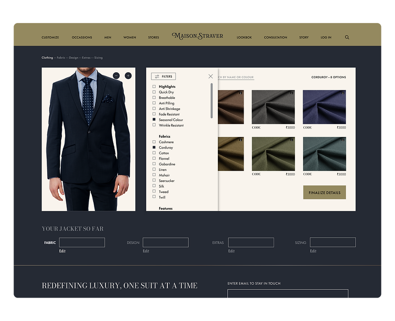Select the Seersucker fabric checkbox
This screenshot has height=321, width=395.
154,181
